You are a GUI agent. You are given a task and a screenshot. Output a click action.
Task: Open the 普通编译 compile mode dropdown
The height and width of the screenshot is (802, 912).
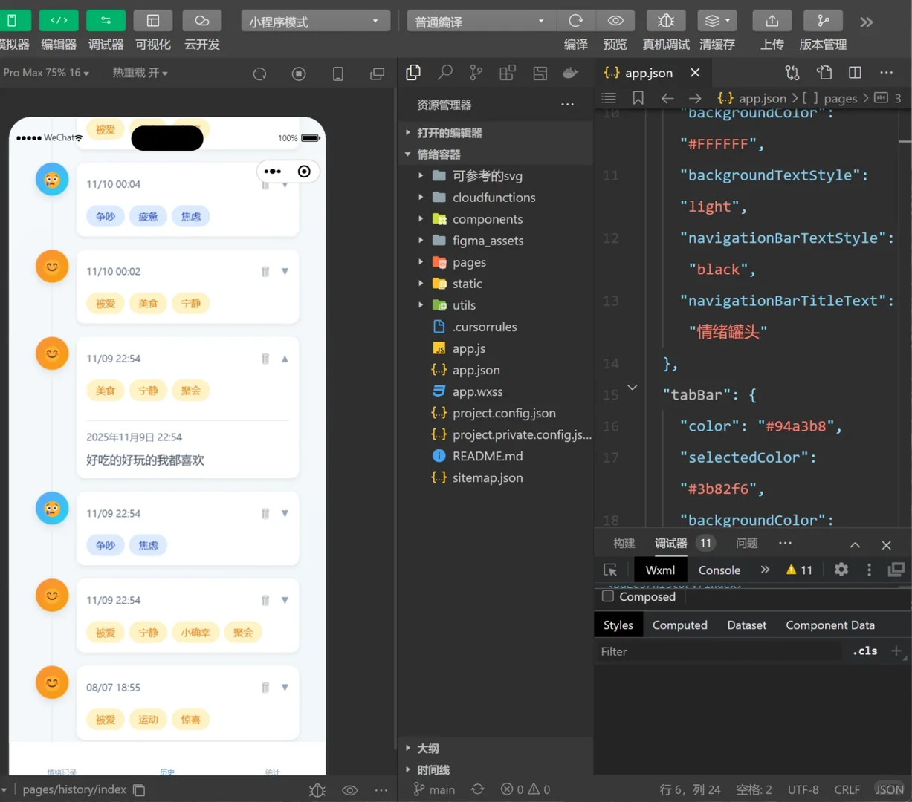482,22
